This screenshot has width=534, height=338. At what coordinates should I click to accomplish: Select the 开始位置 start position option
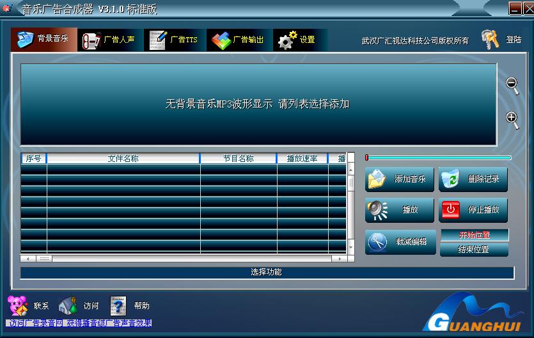coord(474,235)
